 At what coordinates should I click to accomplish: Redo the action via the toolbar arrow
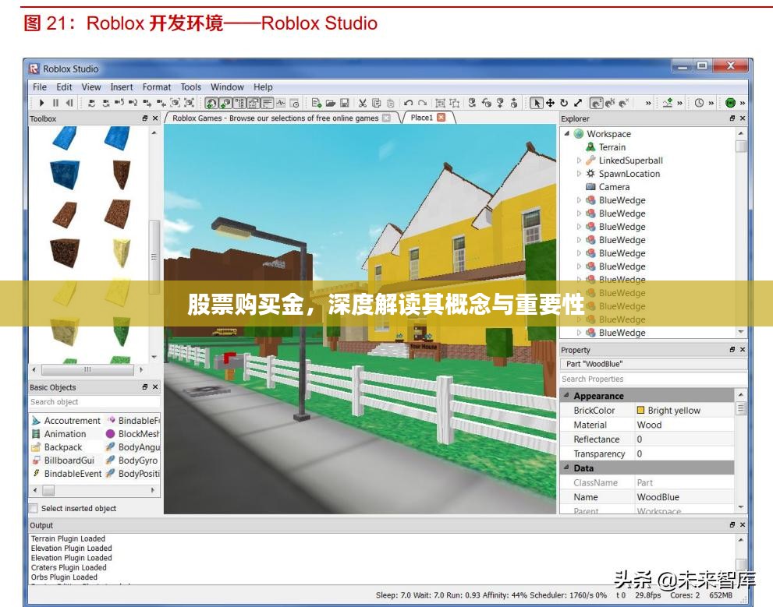(423, 103)
